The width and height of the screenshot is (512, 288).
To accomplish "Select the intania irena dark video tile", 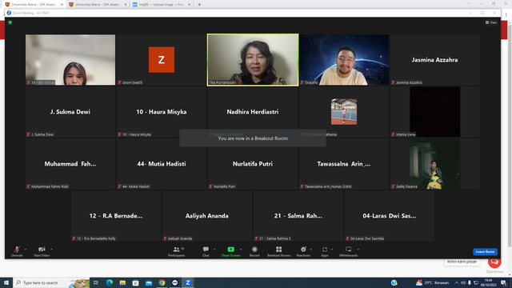I will tap(435, 112).
